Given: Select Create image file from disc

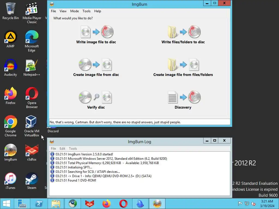Looking at the screenshot, I should click(96, 67).
